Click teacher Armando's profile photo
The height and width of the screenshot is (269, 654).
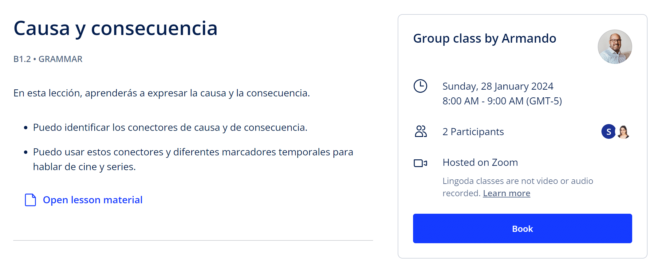(615, 47)
